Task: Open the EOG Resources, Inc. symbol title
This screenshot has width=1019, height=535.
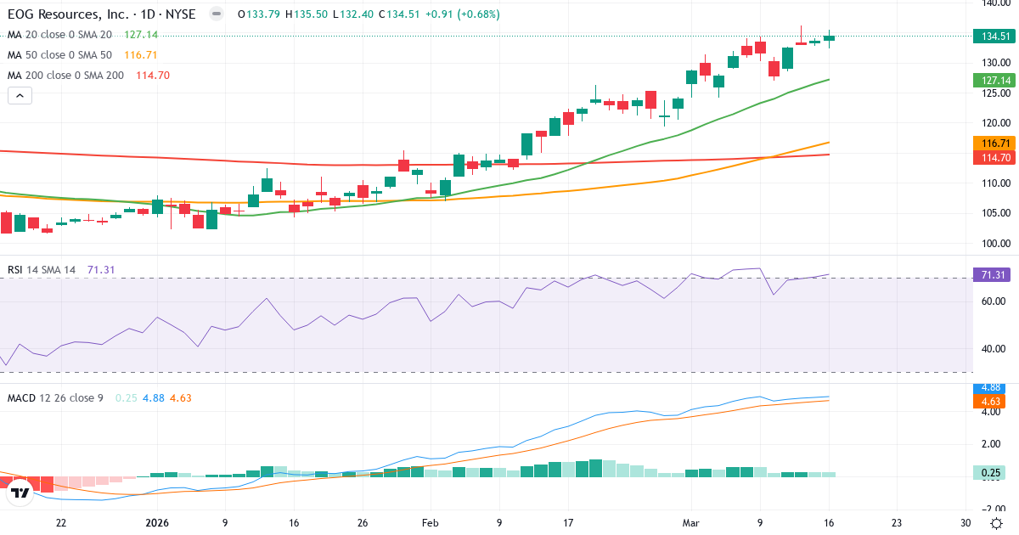Action: point(68,14)
